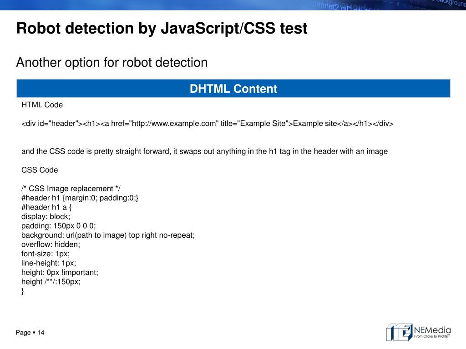Click the 'display: block;' line
The image size is (466, 349).
tap(46, 216)
